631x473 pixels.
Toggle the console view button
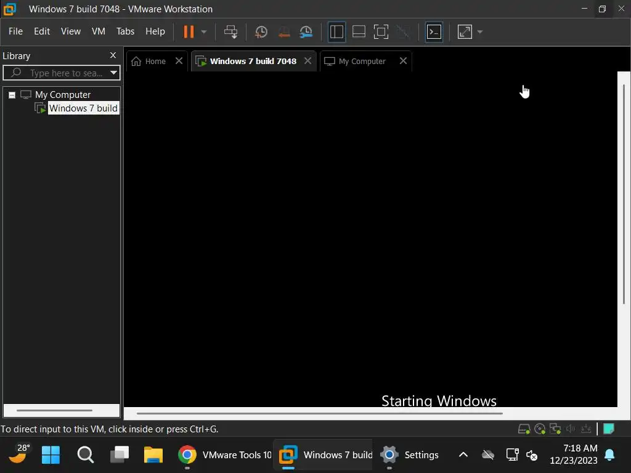pyautogui.click(x=434, y=32)
